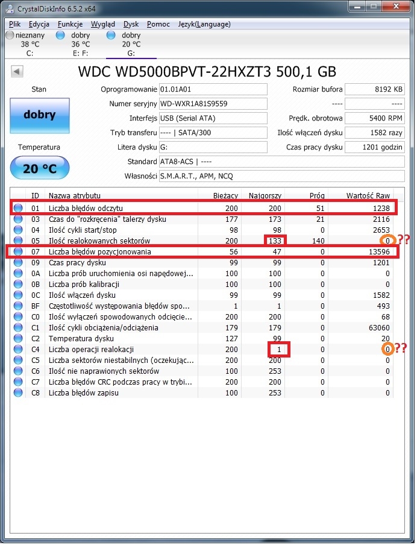
Task: Select disk C: with nieznany status
Action: (x=27, y=44)
